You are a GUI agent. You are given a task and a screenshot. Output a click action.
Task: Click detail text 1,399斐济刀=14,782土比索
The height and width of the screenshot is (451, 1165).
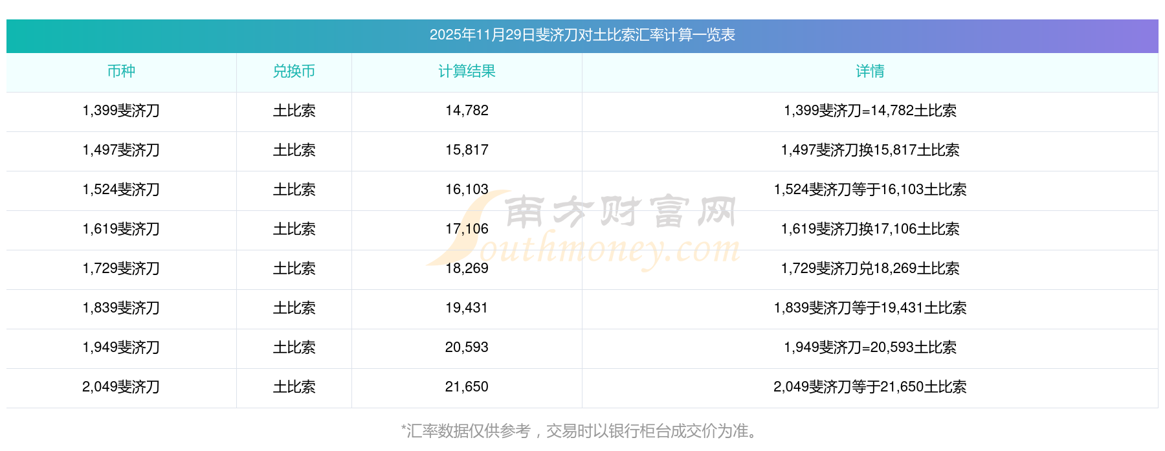coord(870,111)
